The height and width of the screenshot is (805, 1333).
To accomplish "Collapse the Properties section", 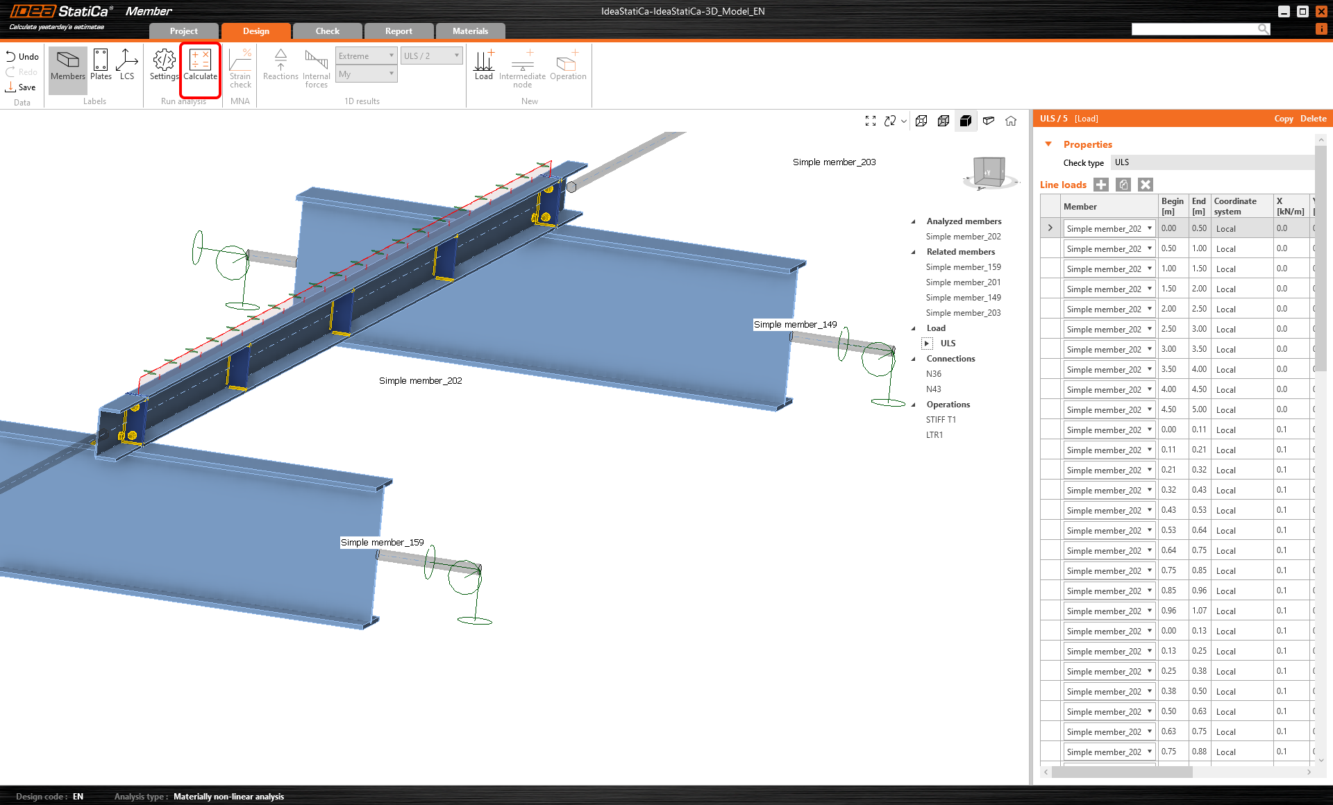I will coord(1048,144).
